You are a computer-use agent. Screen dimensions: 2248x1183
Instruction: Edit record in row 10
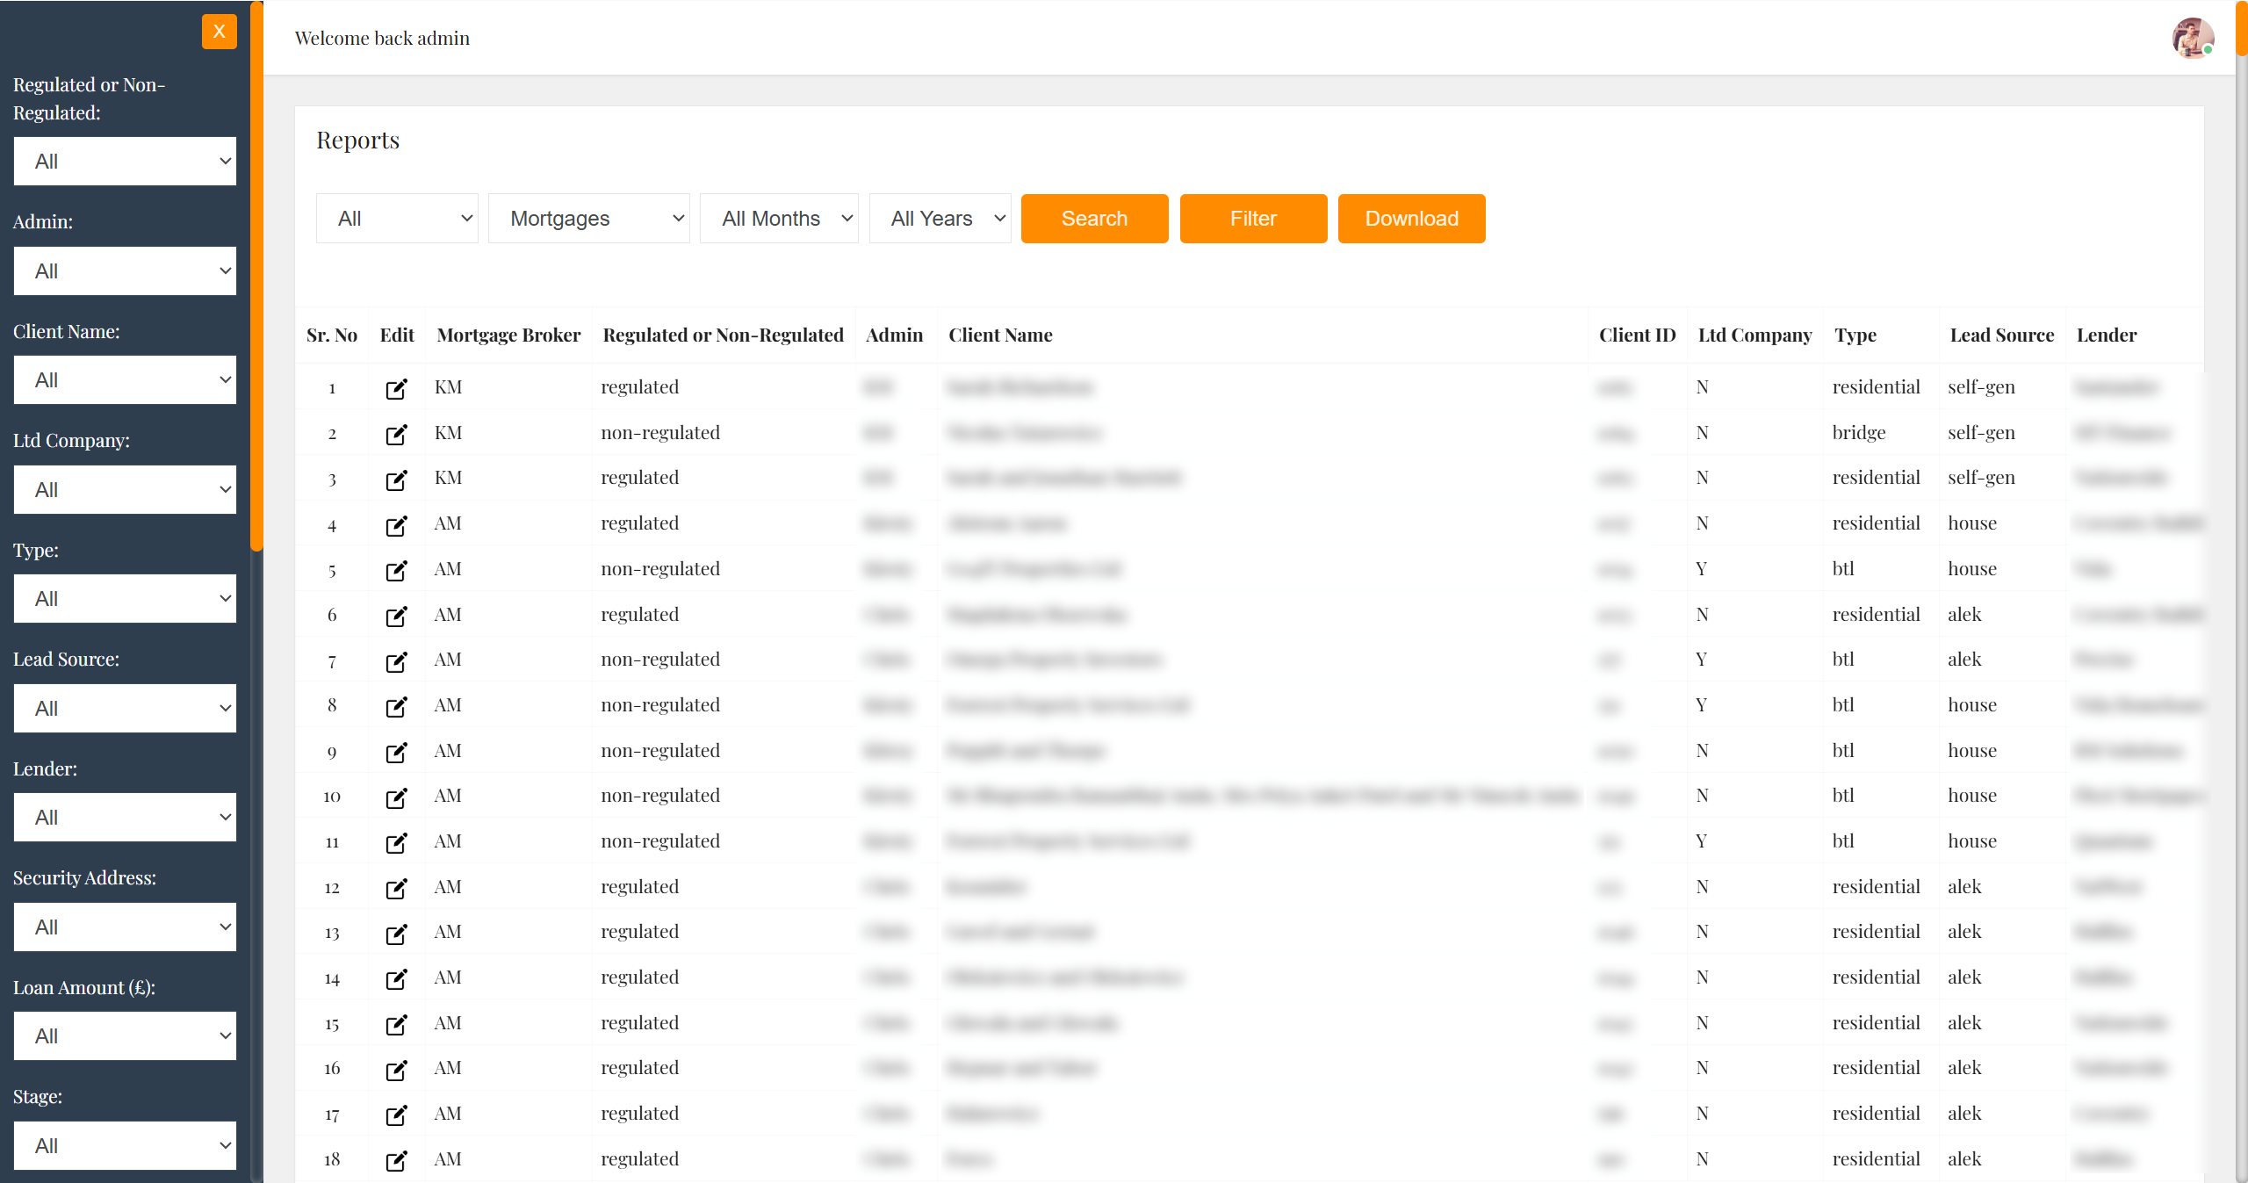396,797
